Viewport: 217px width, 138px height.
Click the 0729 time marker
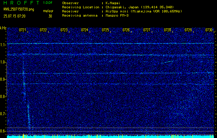point(188,30)
